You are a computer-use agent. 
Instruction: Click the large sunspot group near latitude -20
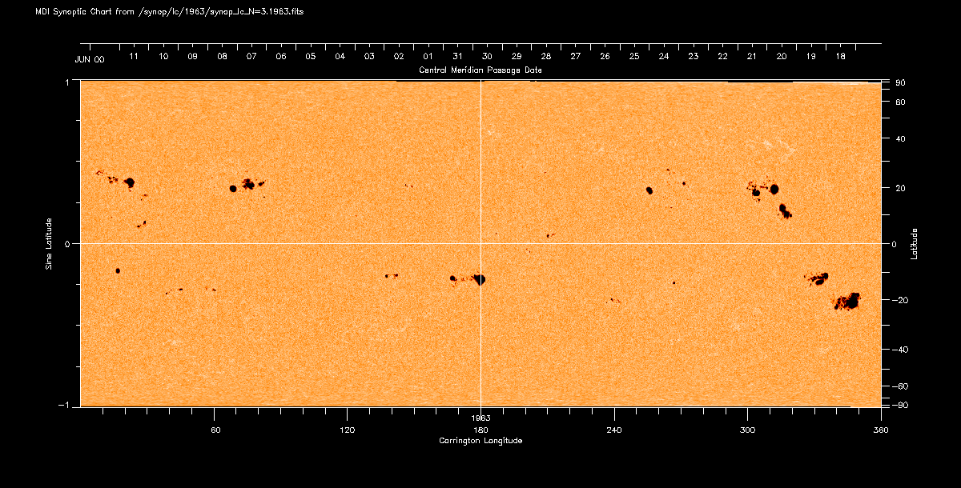846,302
